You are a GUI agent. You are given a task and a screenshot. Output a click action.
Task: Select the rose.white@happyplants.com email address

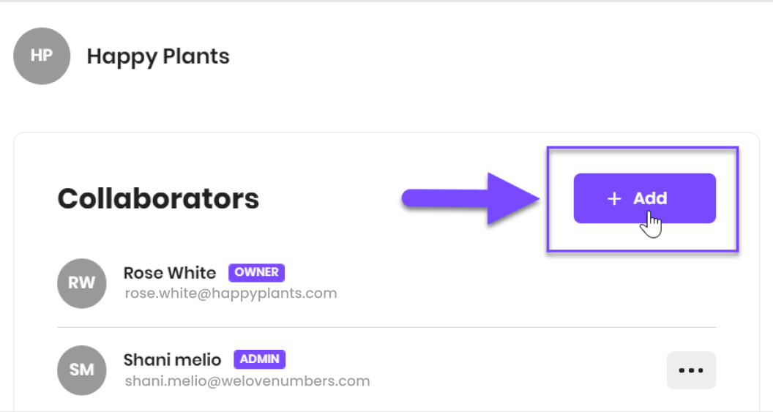(231, 293)
